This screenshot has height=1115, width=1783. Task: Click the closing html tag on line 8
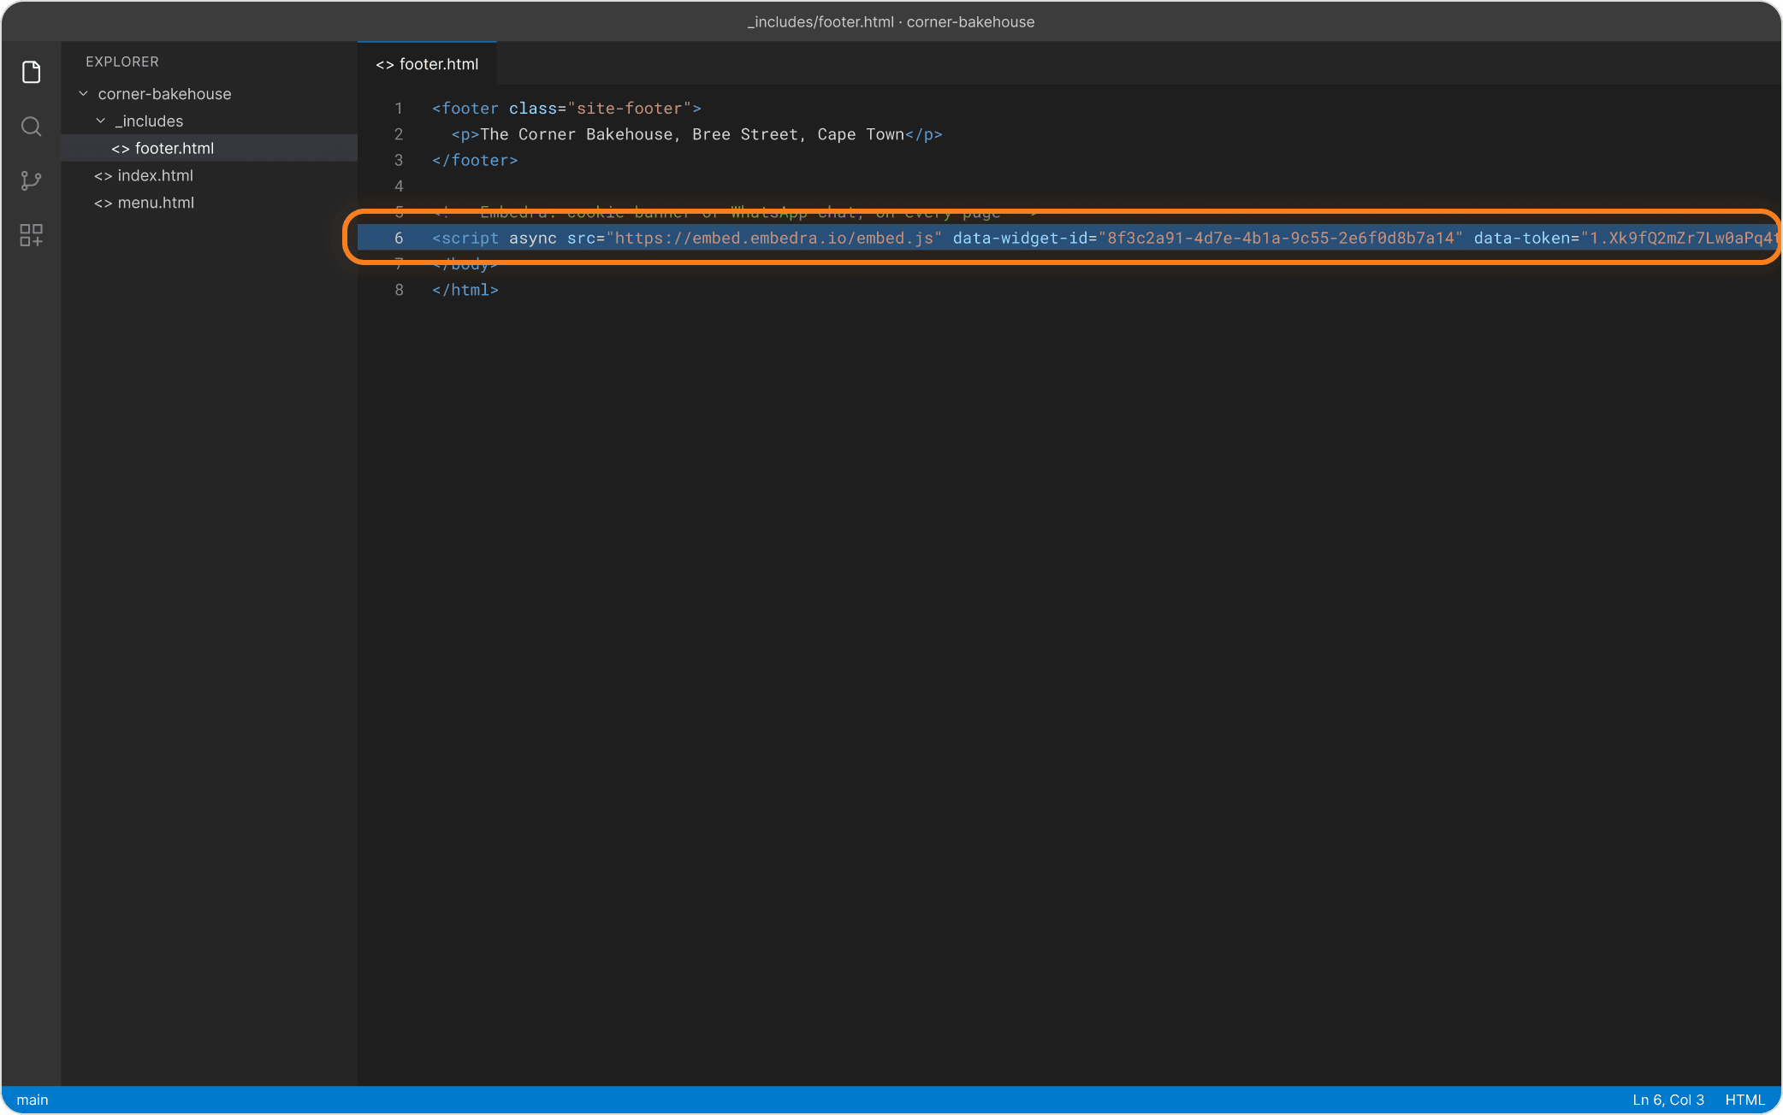465,291
